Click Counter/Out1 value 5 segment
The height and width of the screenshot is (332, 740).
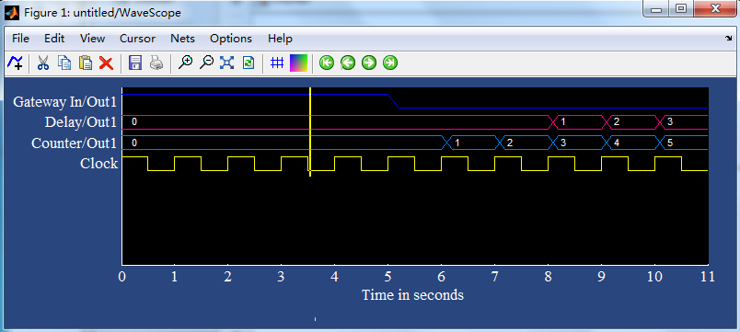coord(684,143)
